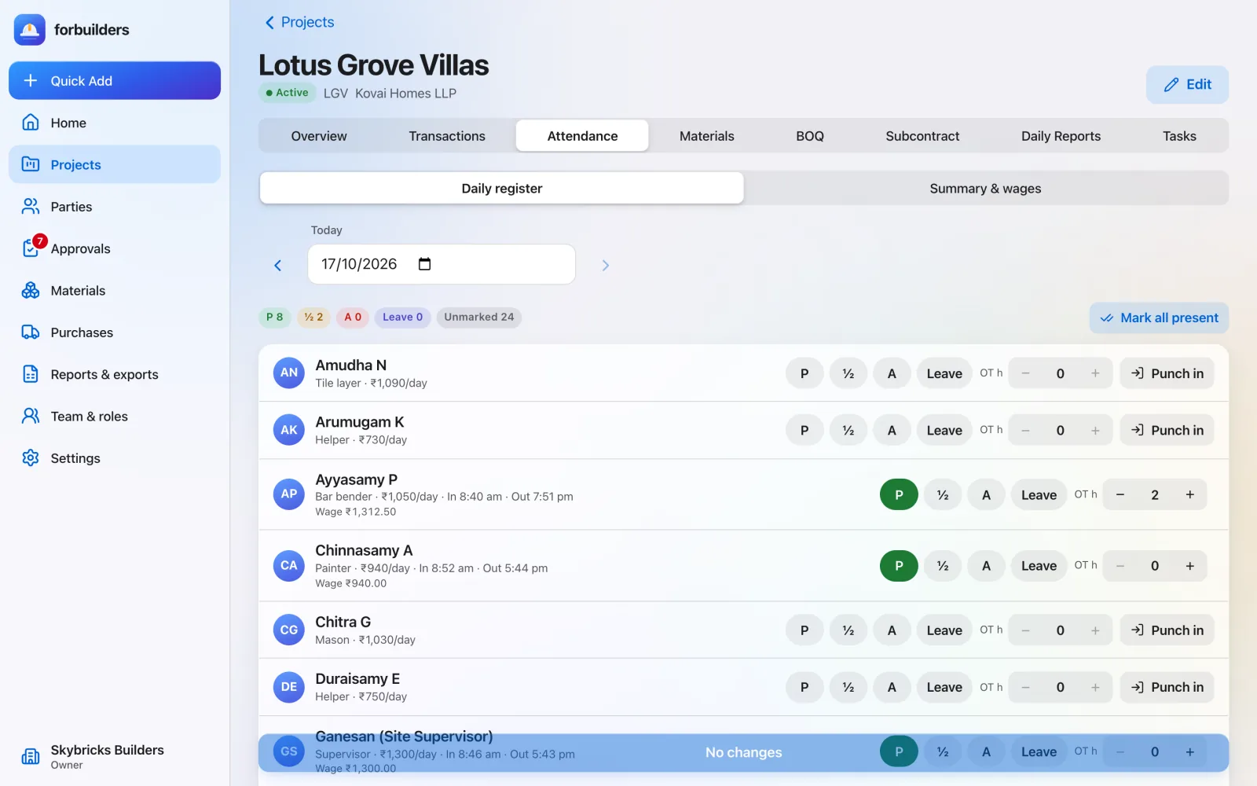Switch to the Transactions tab
Screen dimensions: 1257x786
447,136
